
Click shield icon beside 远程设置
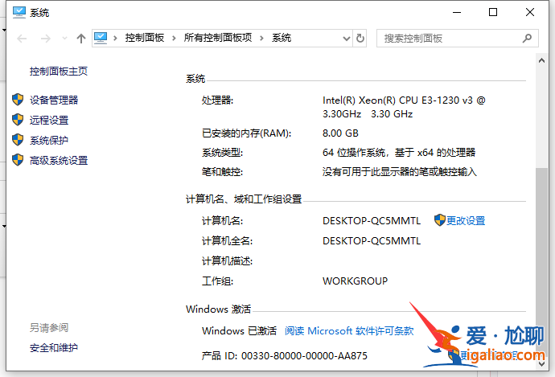(18, 120)
